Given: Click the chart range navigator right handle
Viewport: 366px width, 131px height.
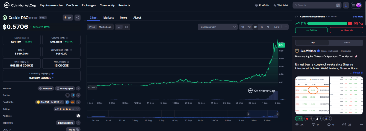Looking at the screenshot, I should (x=277, y=114).
